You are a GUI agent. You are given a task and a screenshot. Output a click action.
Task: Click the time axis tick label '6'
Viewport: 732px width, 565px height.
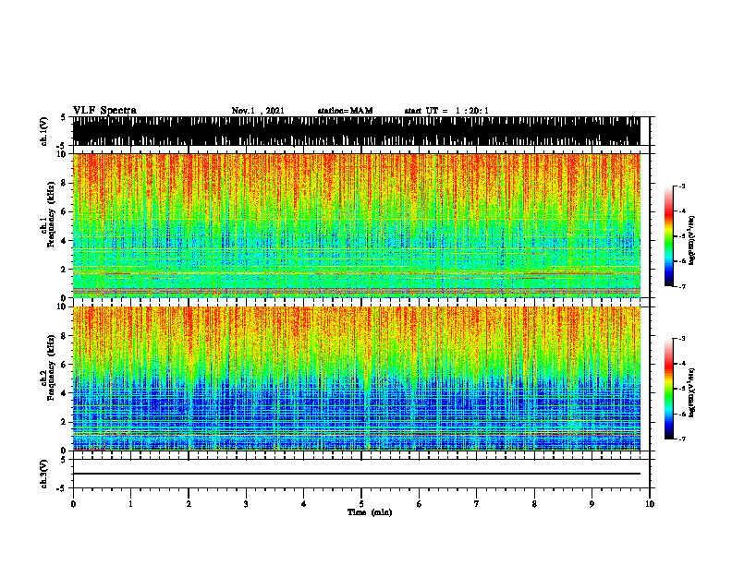pos(420,504)
